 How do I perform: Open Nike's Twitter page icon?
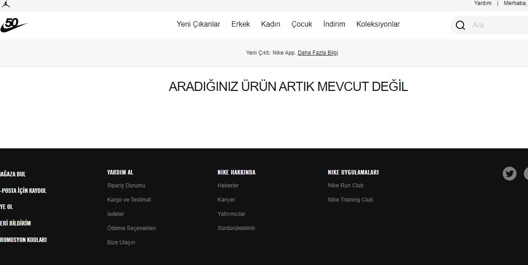(510, 174)
